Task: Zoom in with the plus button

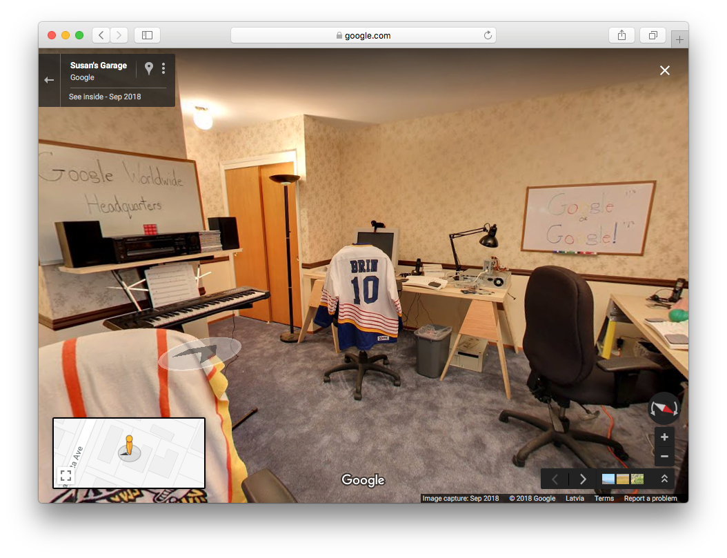Action: [664, 437]
